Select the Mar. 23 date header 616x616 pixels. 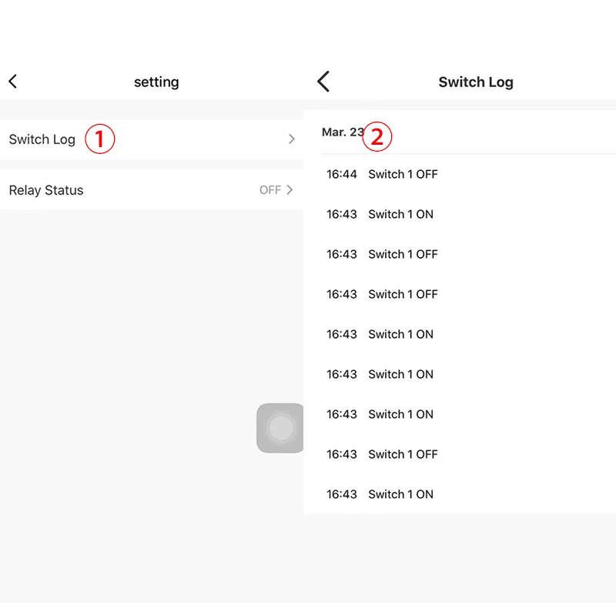point(343,132)
